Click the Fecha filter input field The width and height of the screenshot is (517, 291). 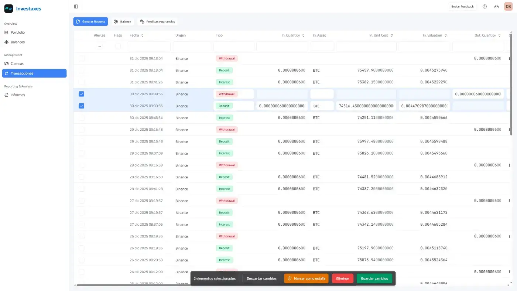point(149,46)
